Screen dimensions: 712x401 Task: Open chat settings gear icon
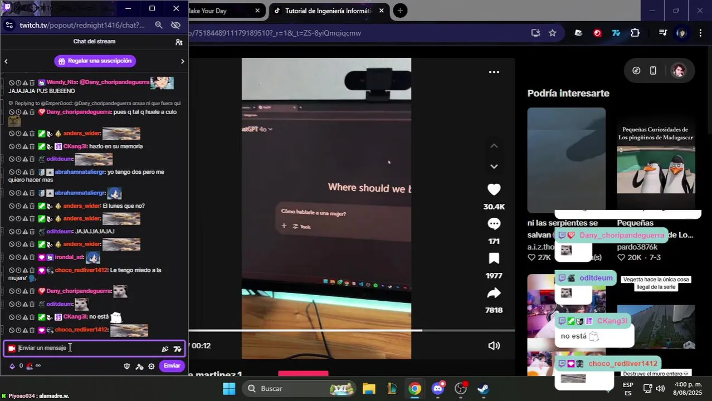[x=151, y=366]
